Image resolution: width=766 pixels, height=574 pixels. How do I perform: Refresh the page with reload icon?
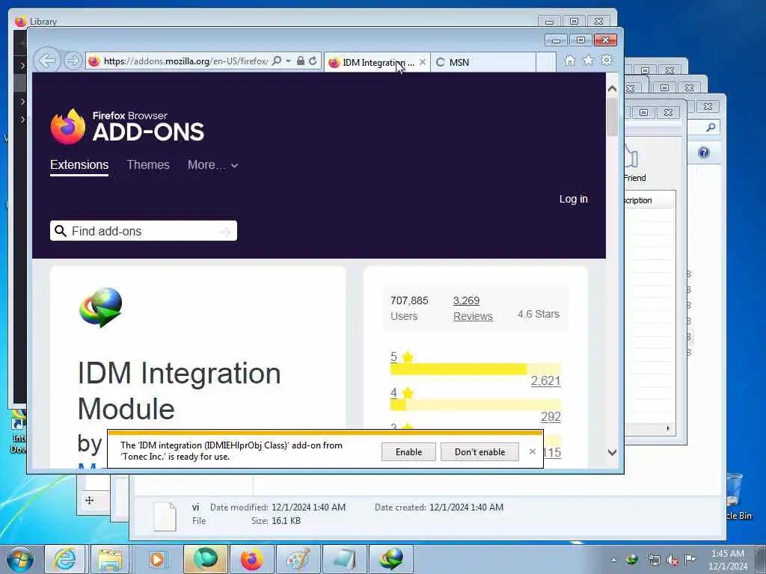click(313, 61)
